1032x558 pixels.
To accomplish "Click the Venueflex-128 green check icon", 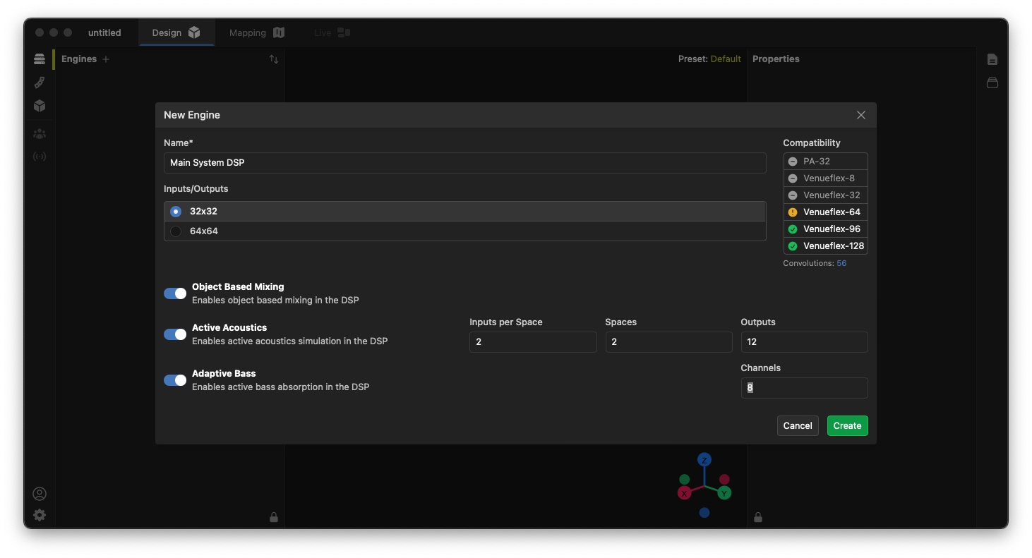I will [793, 246].
